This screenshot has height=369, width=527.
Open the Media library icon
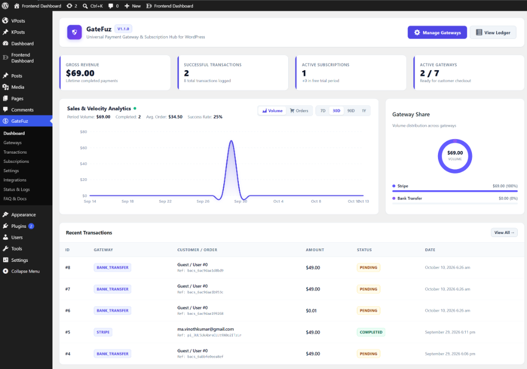click(x=5, y=87)
